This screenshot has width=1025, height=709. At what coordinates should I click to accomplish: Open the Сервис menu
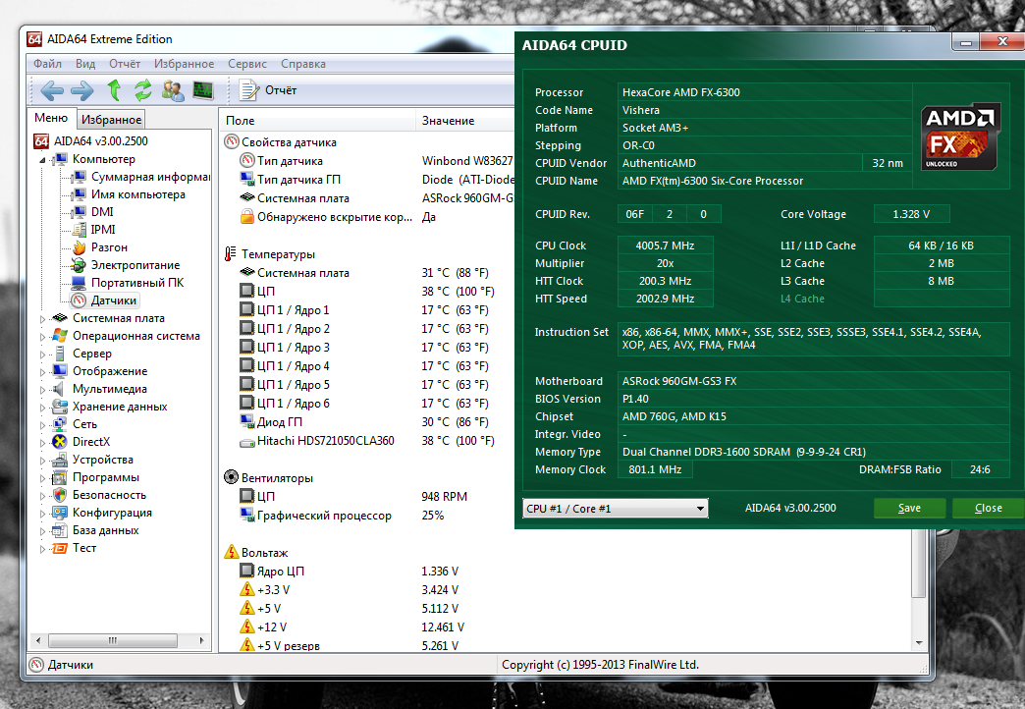click(x=247, y=64)
